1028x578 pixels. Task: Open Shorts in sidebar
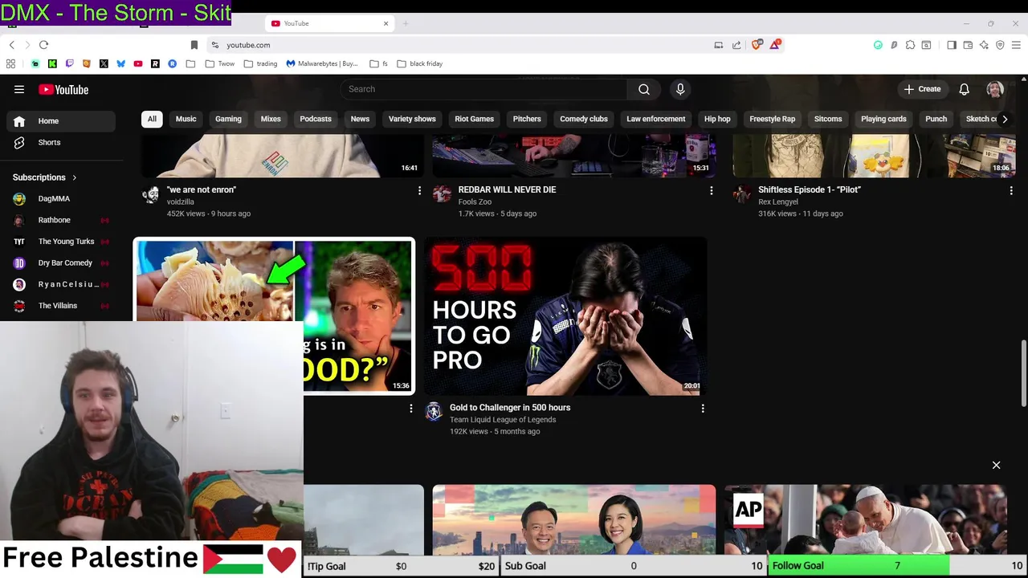pyautogui.click(x=61, y=142)
